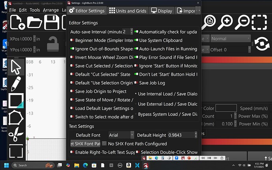Image resolution: width=272 pixels, height=170 pixels.
Task: Open the Dell taskbar app
Action: tap(120, 165)
